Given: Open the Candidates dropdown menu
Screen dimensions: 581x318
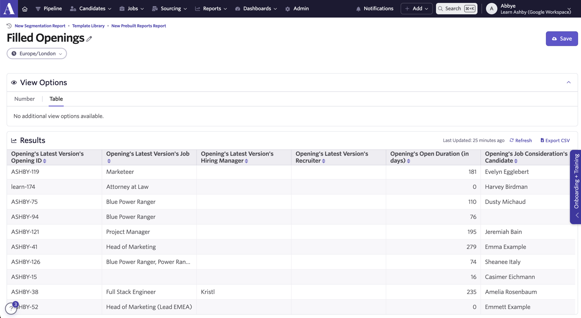Looking at the screenshot, I should 91,9.
